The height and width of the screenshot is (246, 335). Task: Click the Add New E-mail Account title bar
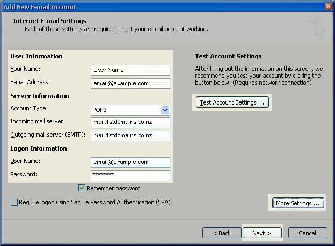161,6
